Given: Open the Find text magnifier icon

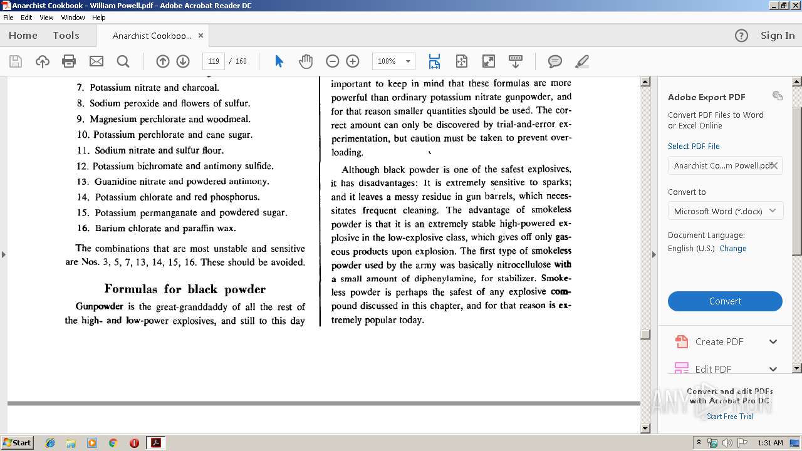Looking at the screenshot, I should [x=123, y=61].
